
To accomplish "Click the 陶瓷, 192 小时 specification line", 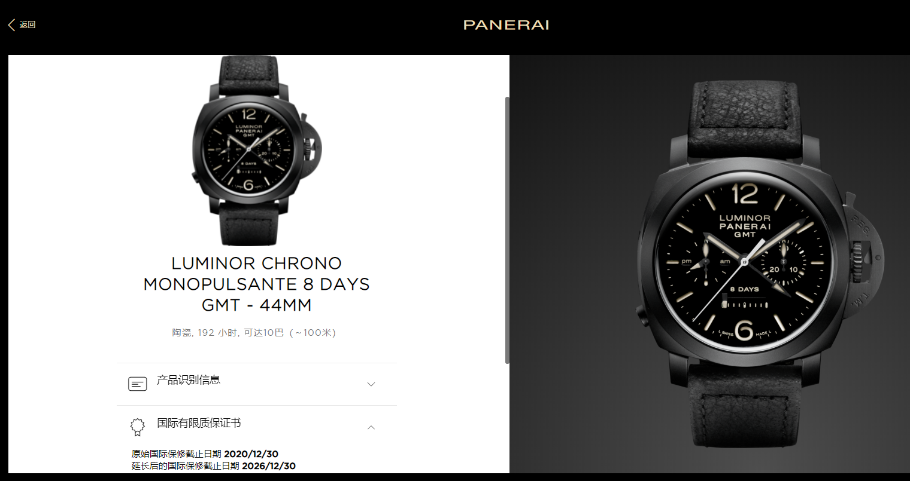I will pyautogui.click(x=254, y=333).
